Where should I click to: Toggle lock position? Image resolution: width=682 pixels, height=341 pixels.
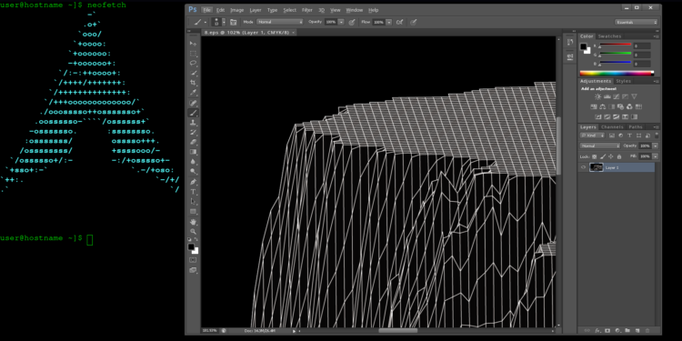611,156
